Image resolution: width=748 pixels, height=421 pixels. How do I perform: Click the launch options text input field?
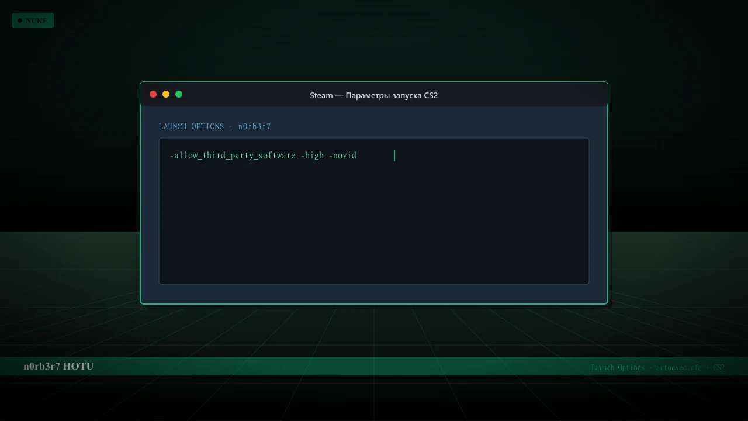click(x=374, y=211)
